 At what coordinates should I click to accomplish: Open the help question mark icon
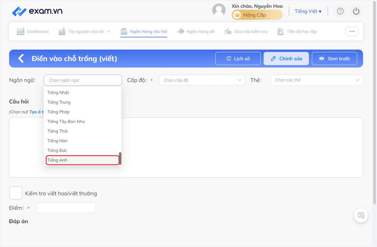click(x=340, y=11)
